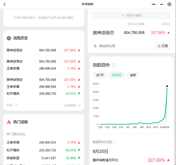Minimize the mini program with dash icon

click(161, 4)
